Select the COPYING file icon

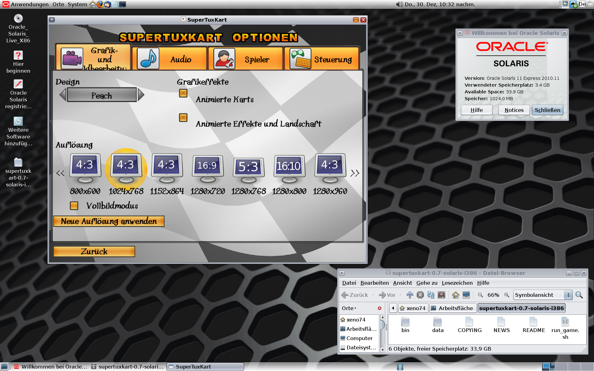click(469, 322)
